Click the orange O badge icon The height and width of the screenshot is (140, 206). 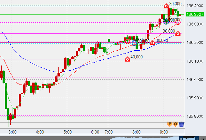(x=175, y=124)
